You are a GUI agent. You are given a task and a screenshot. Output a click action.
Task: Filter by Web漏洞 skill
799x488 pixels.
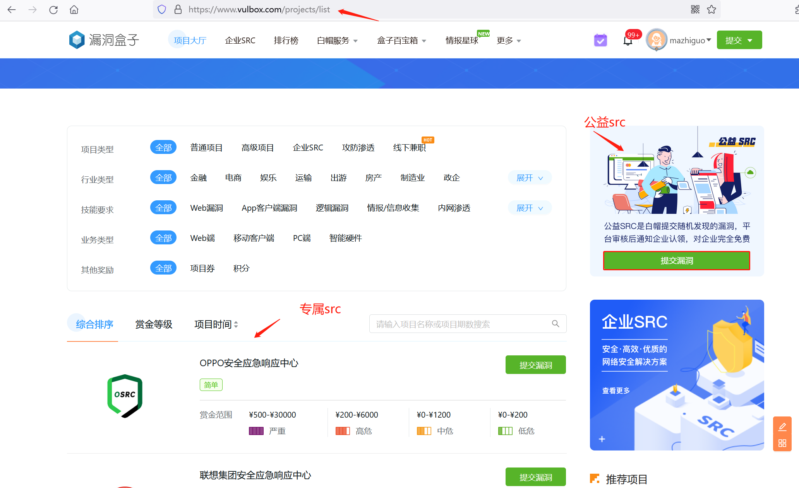[x=206, y=208]
